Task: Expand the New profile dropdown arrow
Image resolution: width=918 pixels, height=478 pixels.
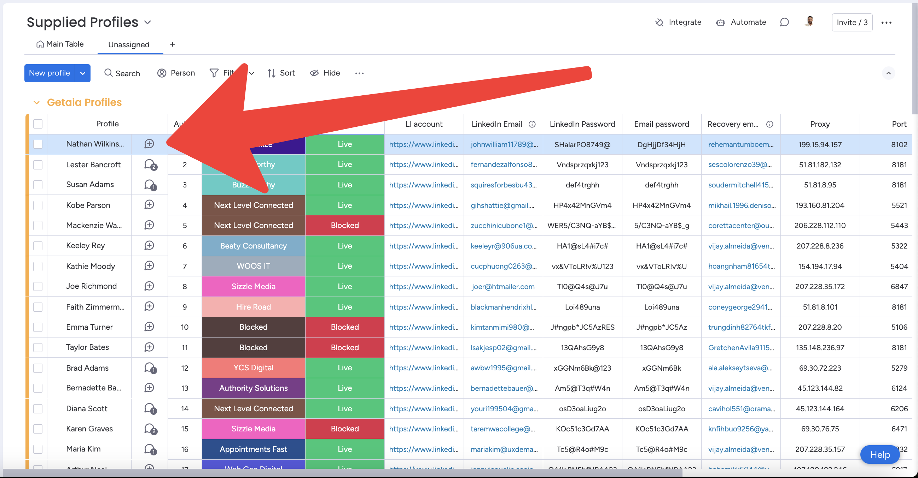Action: pos(83,73)
